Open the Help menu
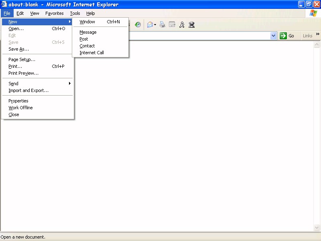This screenshot has width=321, height=241. [91, 13]
